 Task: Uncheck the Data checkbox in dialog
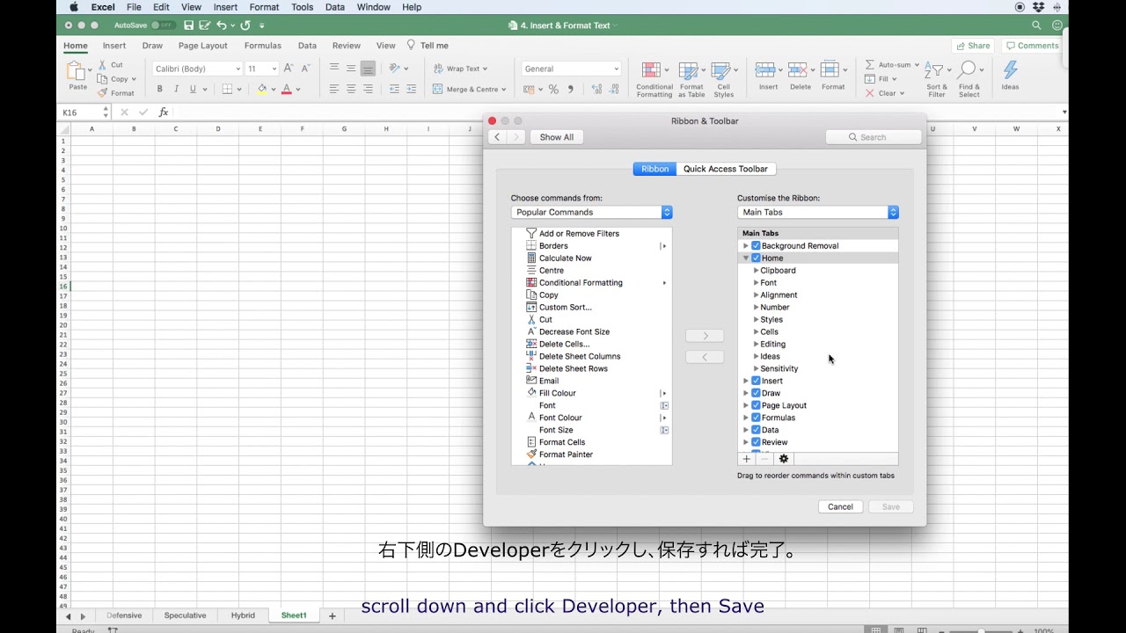pyautogui.click(x=756, y=430)
